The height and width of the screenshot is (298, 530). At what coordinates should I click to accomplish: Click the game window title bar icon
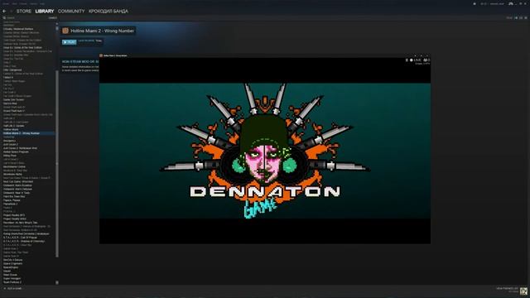click(101, 55)
